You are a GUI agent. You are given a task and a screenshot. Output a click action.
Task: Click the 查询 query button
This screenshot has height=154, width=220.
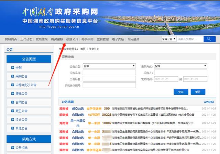(x=181, y=92)
